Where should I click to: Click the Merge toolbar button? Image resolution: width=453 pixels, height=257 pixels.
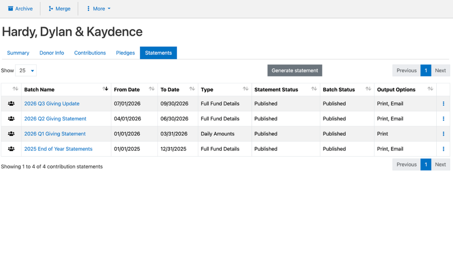[60, 9]
